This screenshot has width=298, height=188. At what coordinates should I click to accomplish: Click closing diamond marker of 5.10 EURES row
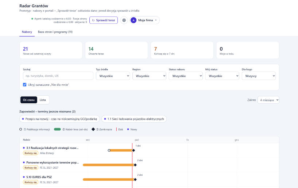(135, 180)
